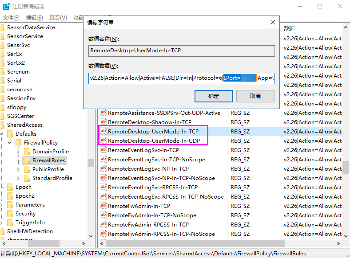Select the ShellHWDetection key

point(30,231)
